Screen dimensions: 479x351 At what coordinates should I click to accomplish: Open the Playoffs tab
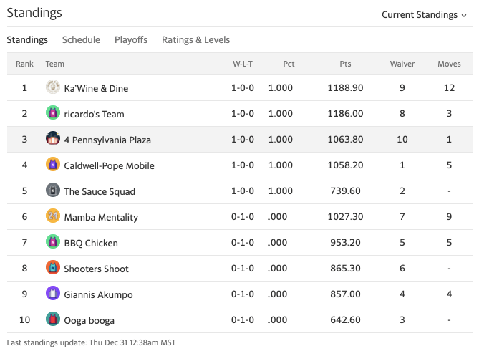click(x=131, y=40)
